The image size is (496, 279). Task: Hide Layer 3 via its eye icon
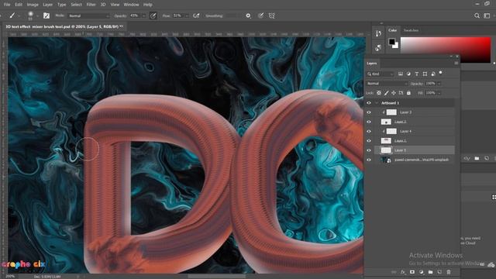click(x=369, y=112)
